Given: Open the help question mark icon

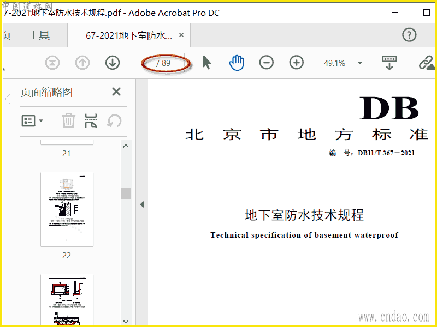Looking at the screenshot, I should [409, 35].
